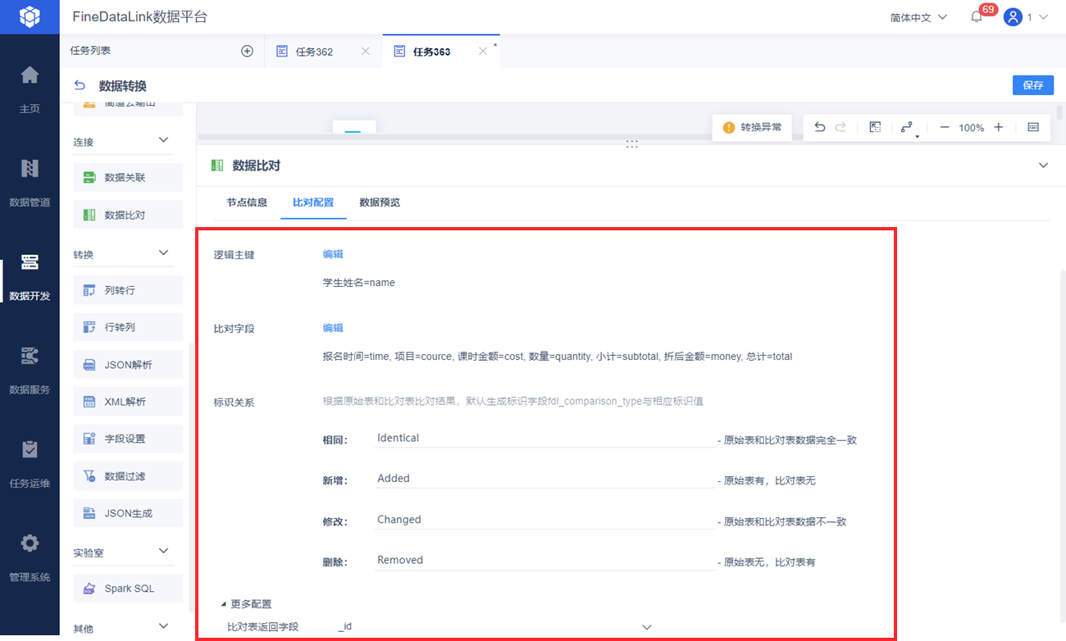Collapse the 连接 operator group
1066x641 pixels.
(163, 140)
